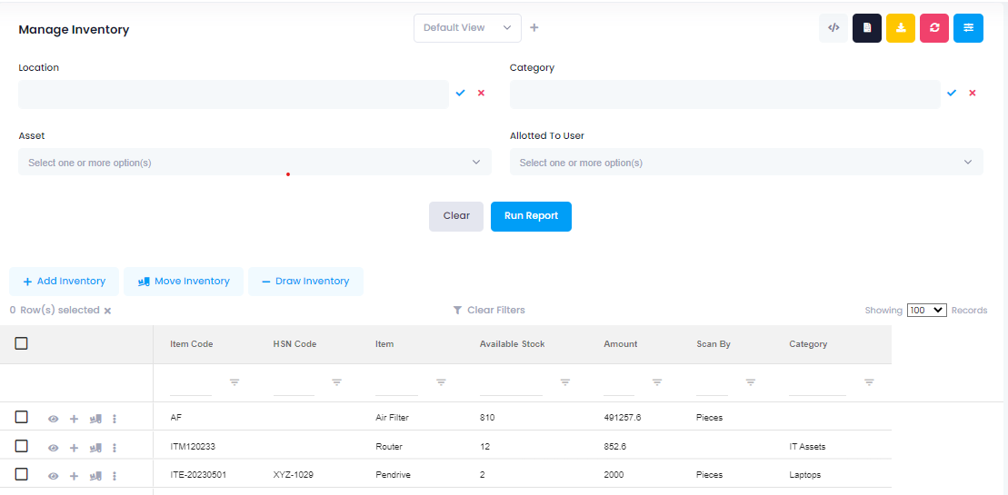Click move forklift icon in Router row
1008x495 pixels.
(x=95, y=448)
